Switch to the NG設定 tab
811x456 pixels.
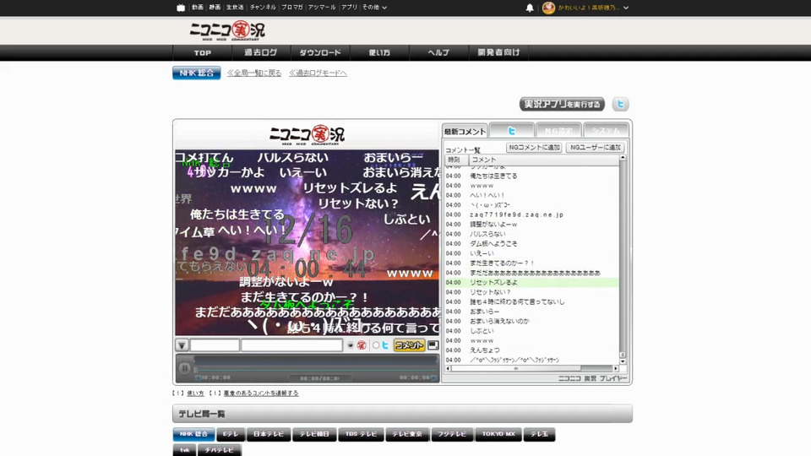(558, 131)
